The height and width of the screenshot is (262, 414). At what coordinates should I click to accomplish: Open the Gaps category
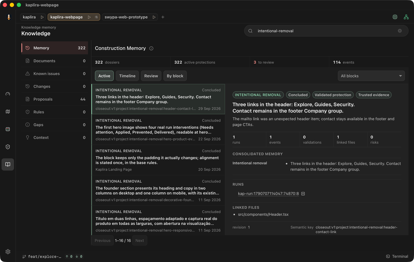[55, 125]
